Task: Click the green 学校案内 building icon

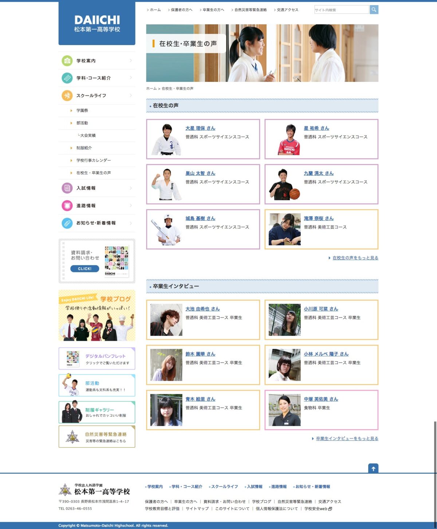Action: [x=67, y=61]
